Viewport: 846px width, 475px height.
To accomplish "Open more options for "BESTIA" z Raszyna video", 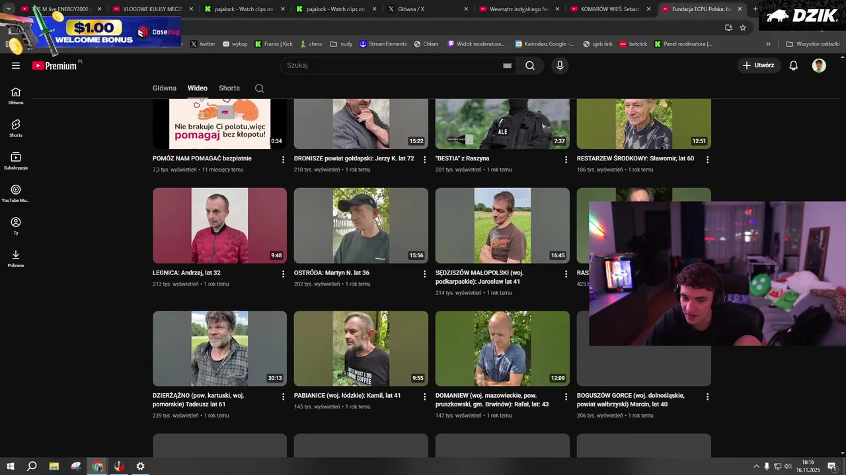I will tap(566, 160).
